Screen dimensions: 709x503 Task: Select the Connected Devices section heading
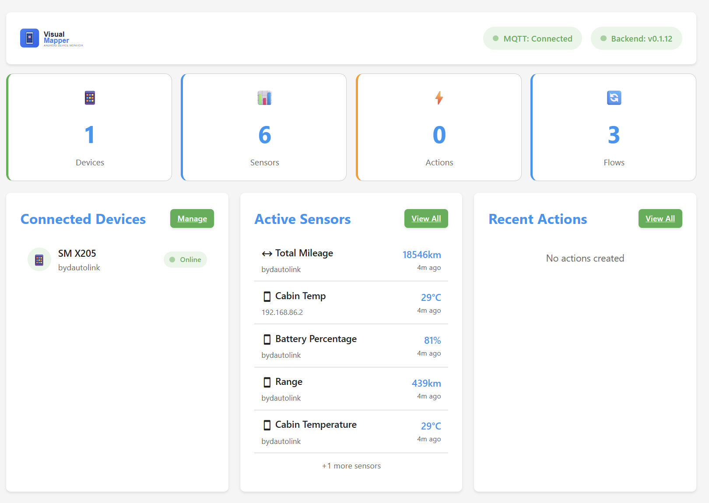[83, 219]
